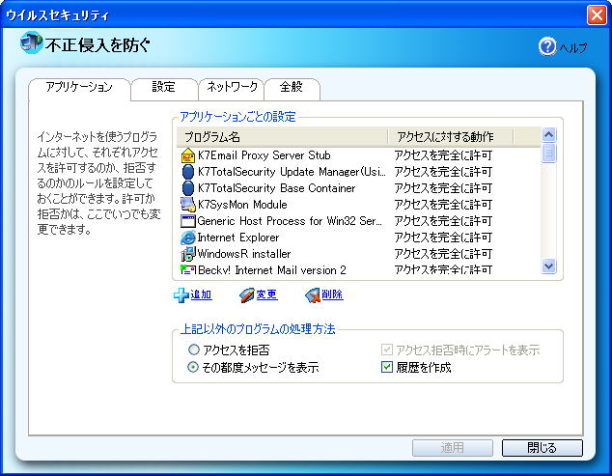Select the アクセスを拒否 radio button

(194, 350)
